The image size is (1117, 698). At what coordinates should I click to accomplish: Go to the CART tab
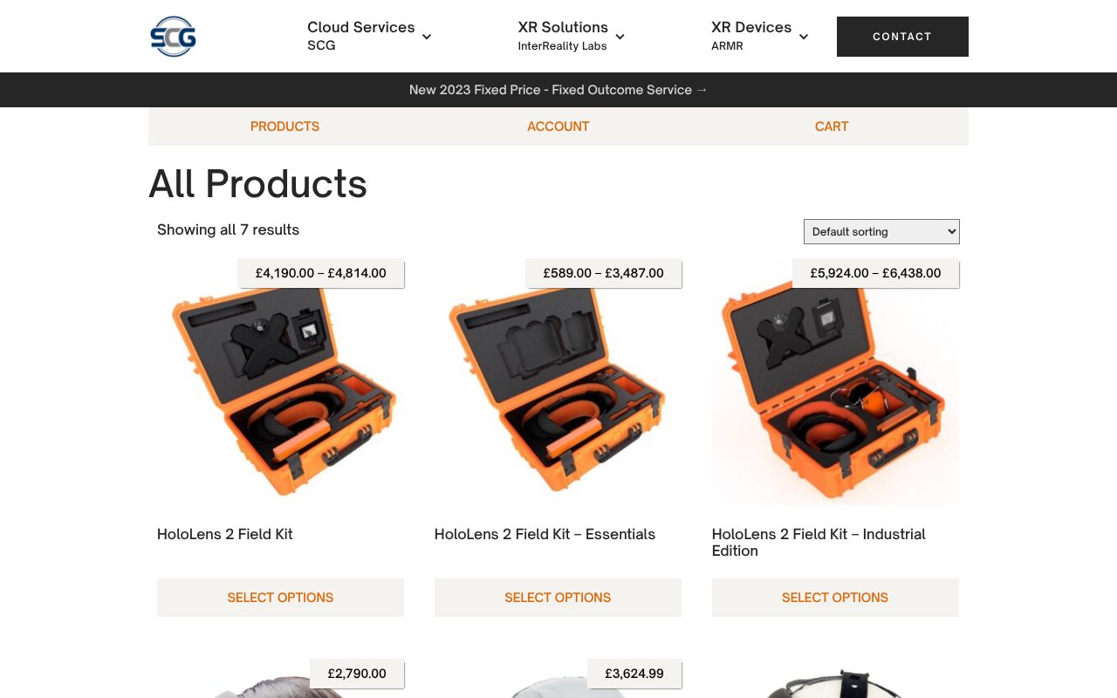click(x=832, y=127)
